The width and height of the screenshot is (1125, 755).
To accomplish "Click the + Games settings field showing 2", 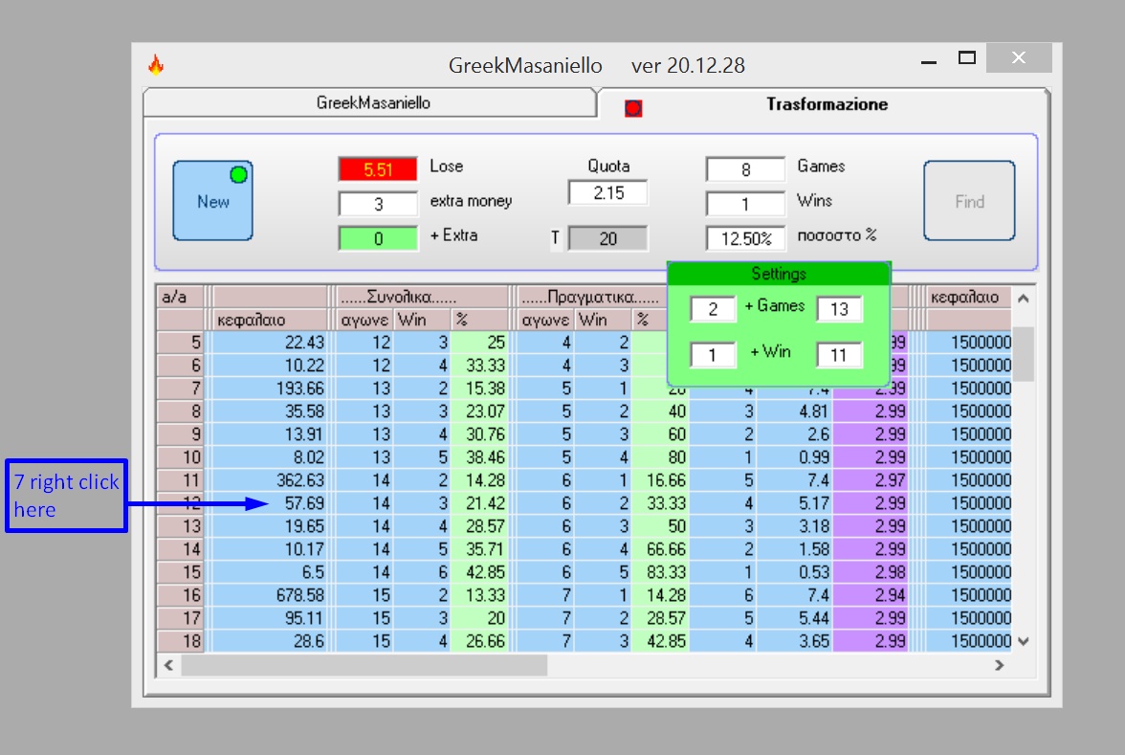I will pos(714,309).
